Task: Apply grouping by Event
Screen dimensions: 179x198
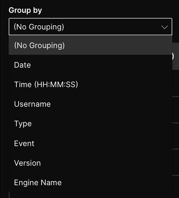Action: coord(90,143)
